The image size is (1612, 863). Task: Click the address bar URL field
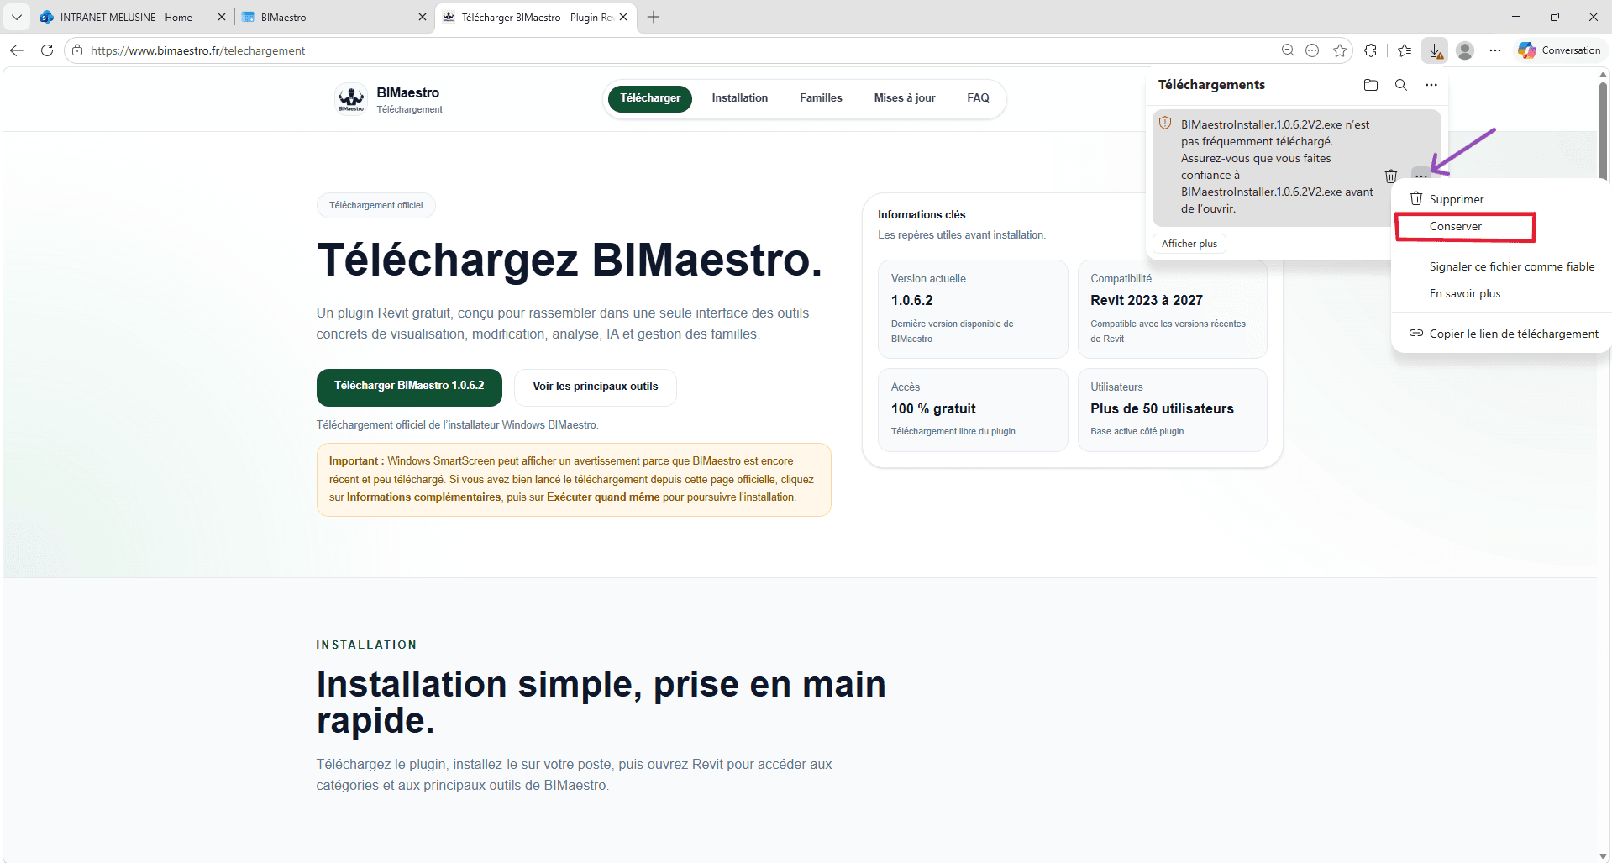[672, 50]
